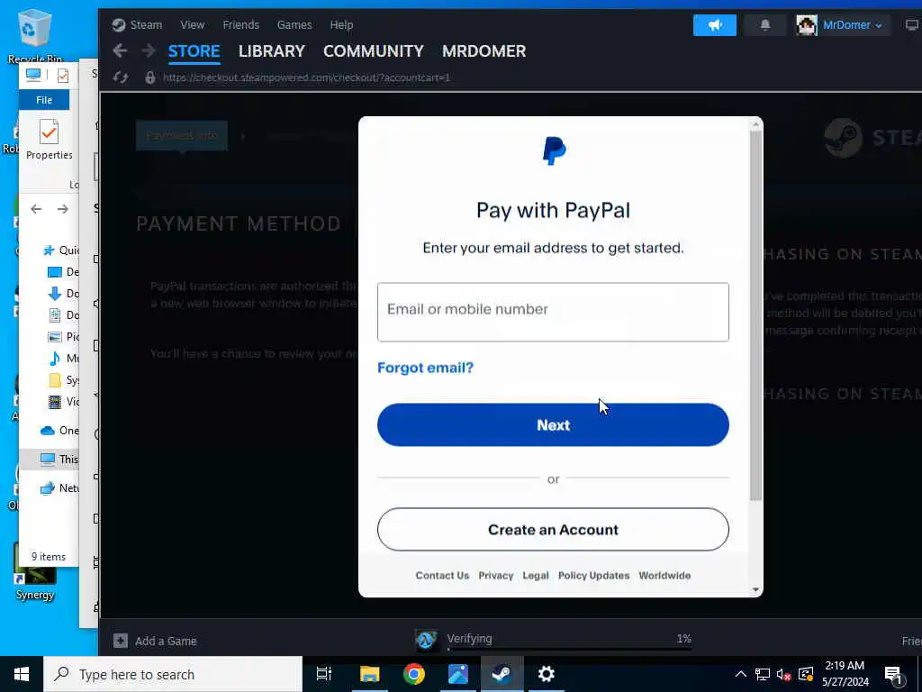The height and width of the screenshot is (692, 922).
Task: Click Steam's forward navigation arrow
Action: click(x=149, y=51)
